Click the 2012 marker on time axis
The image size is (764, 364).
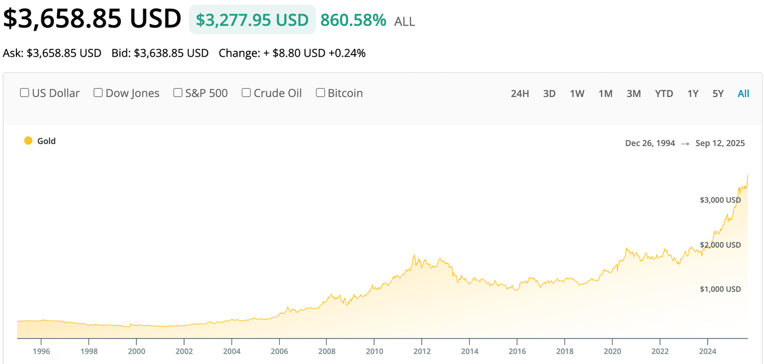pyautogui.click(x=422, y=351)
